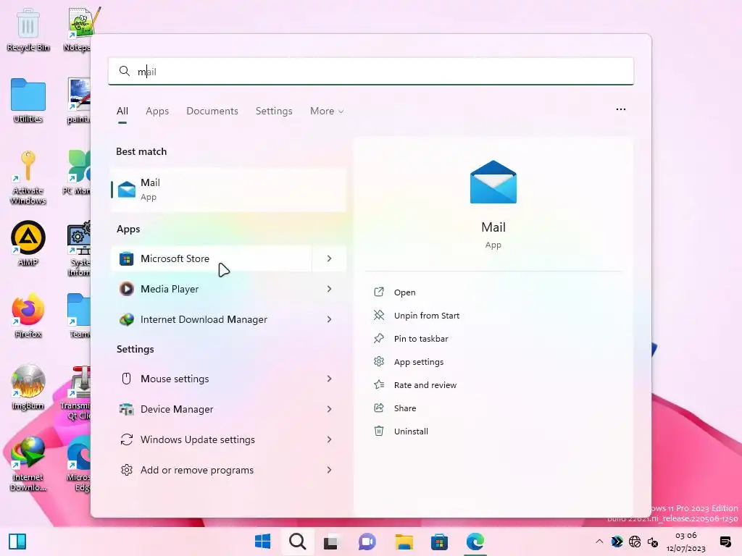Open Chat app from taskbar

pyautogui.click(x=367, y=542)
